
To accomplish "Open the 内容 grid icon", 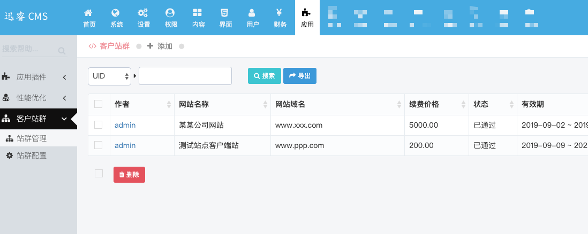I will point(197,13).
